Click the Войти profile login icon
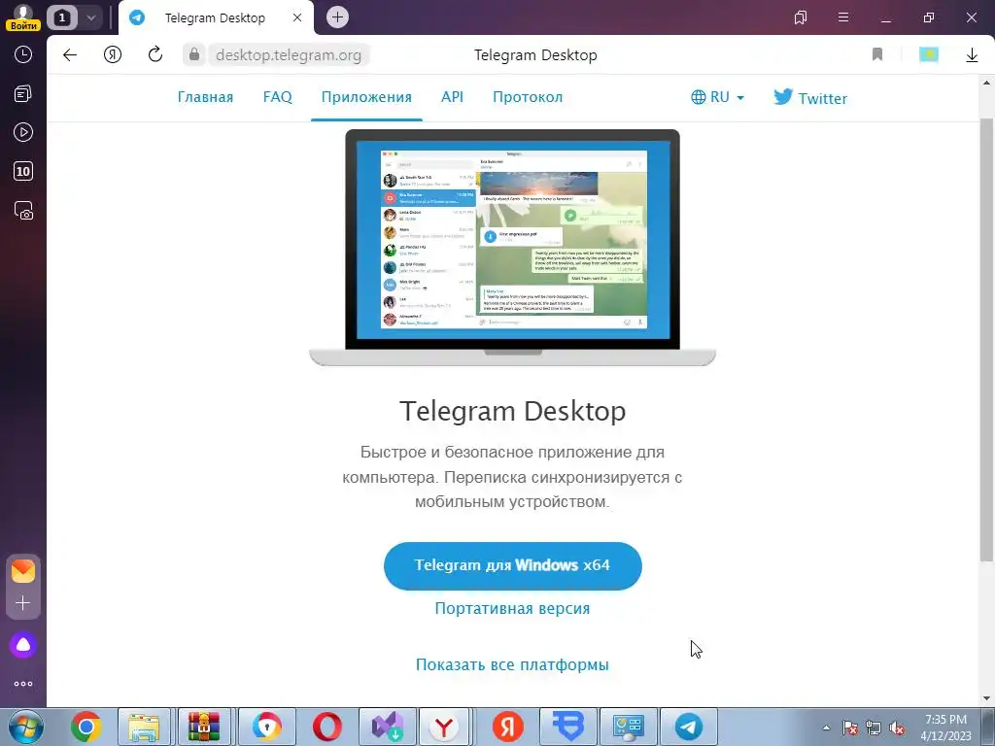This screenshot has height=746, width=995. (x=23, y=17)
